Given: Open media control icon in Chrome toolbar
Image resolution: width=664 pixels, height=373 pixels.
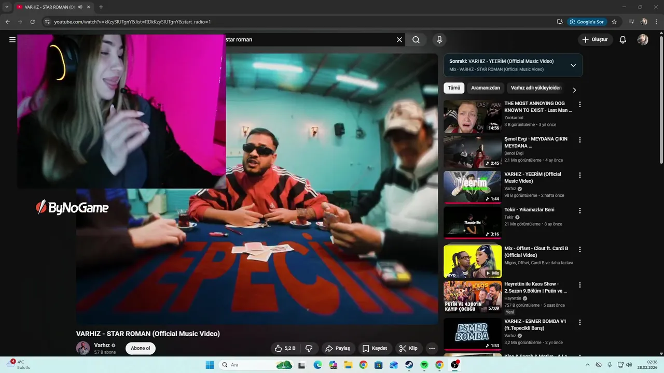Looking at the screenshot, I should (x=631, y=22).
